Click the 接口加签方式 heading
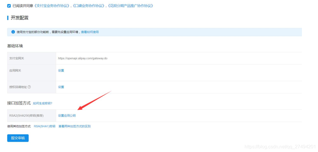The image size is (318, 152). tap(19, 103)
